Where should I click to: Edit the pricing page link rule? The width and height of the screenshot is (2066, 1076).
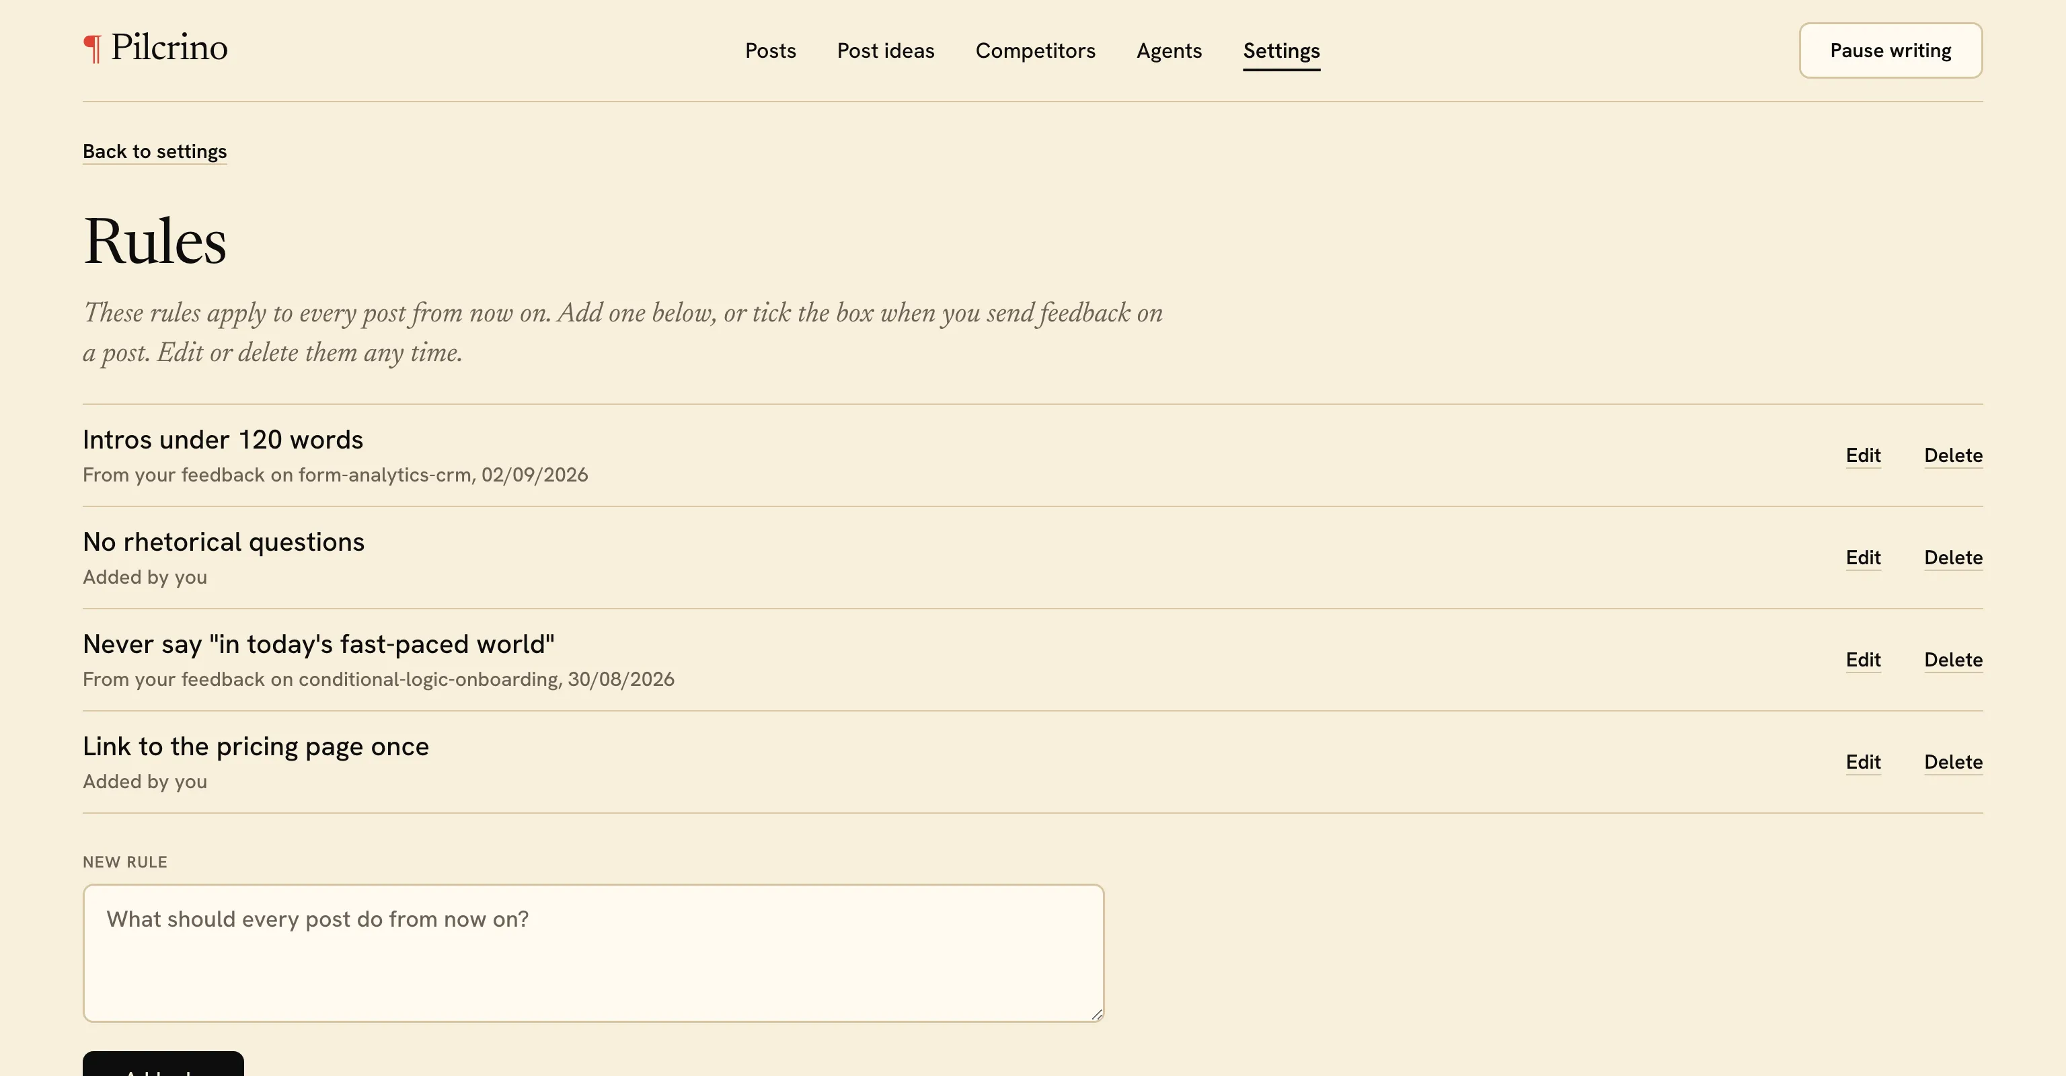click(x=1862, y=762)
